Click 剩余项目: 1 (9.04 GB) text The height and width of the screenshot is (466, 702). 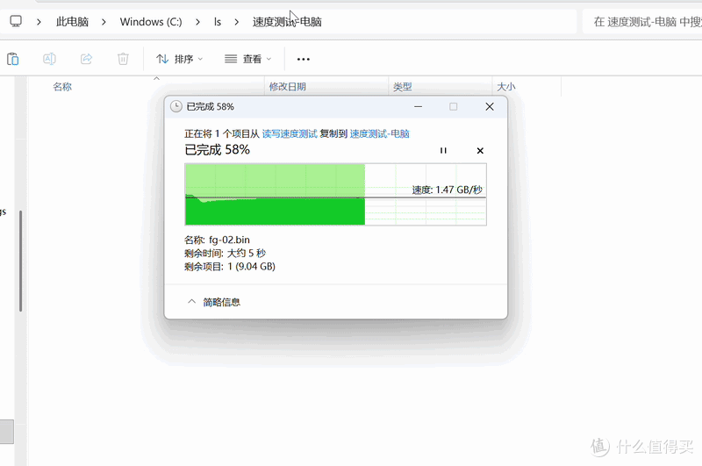pos(230,267)
